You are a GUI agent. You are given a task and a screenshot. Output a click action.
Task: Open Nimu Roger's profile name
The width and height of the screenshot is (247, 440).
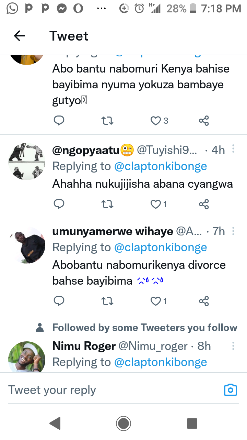click(x=84, y=346)
